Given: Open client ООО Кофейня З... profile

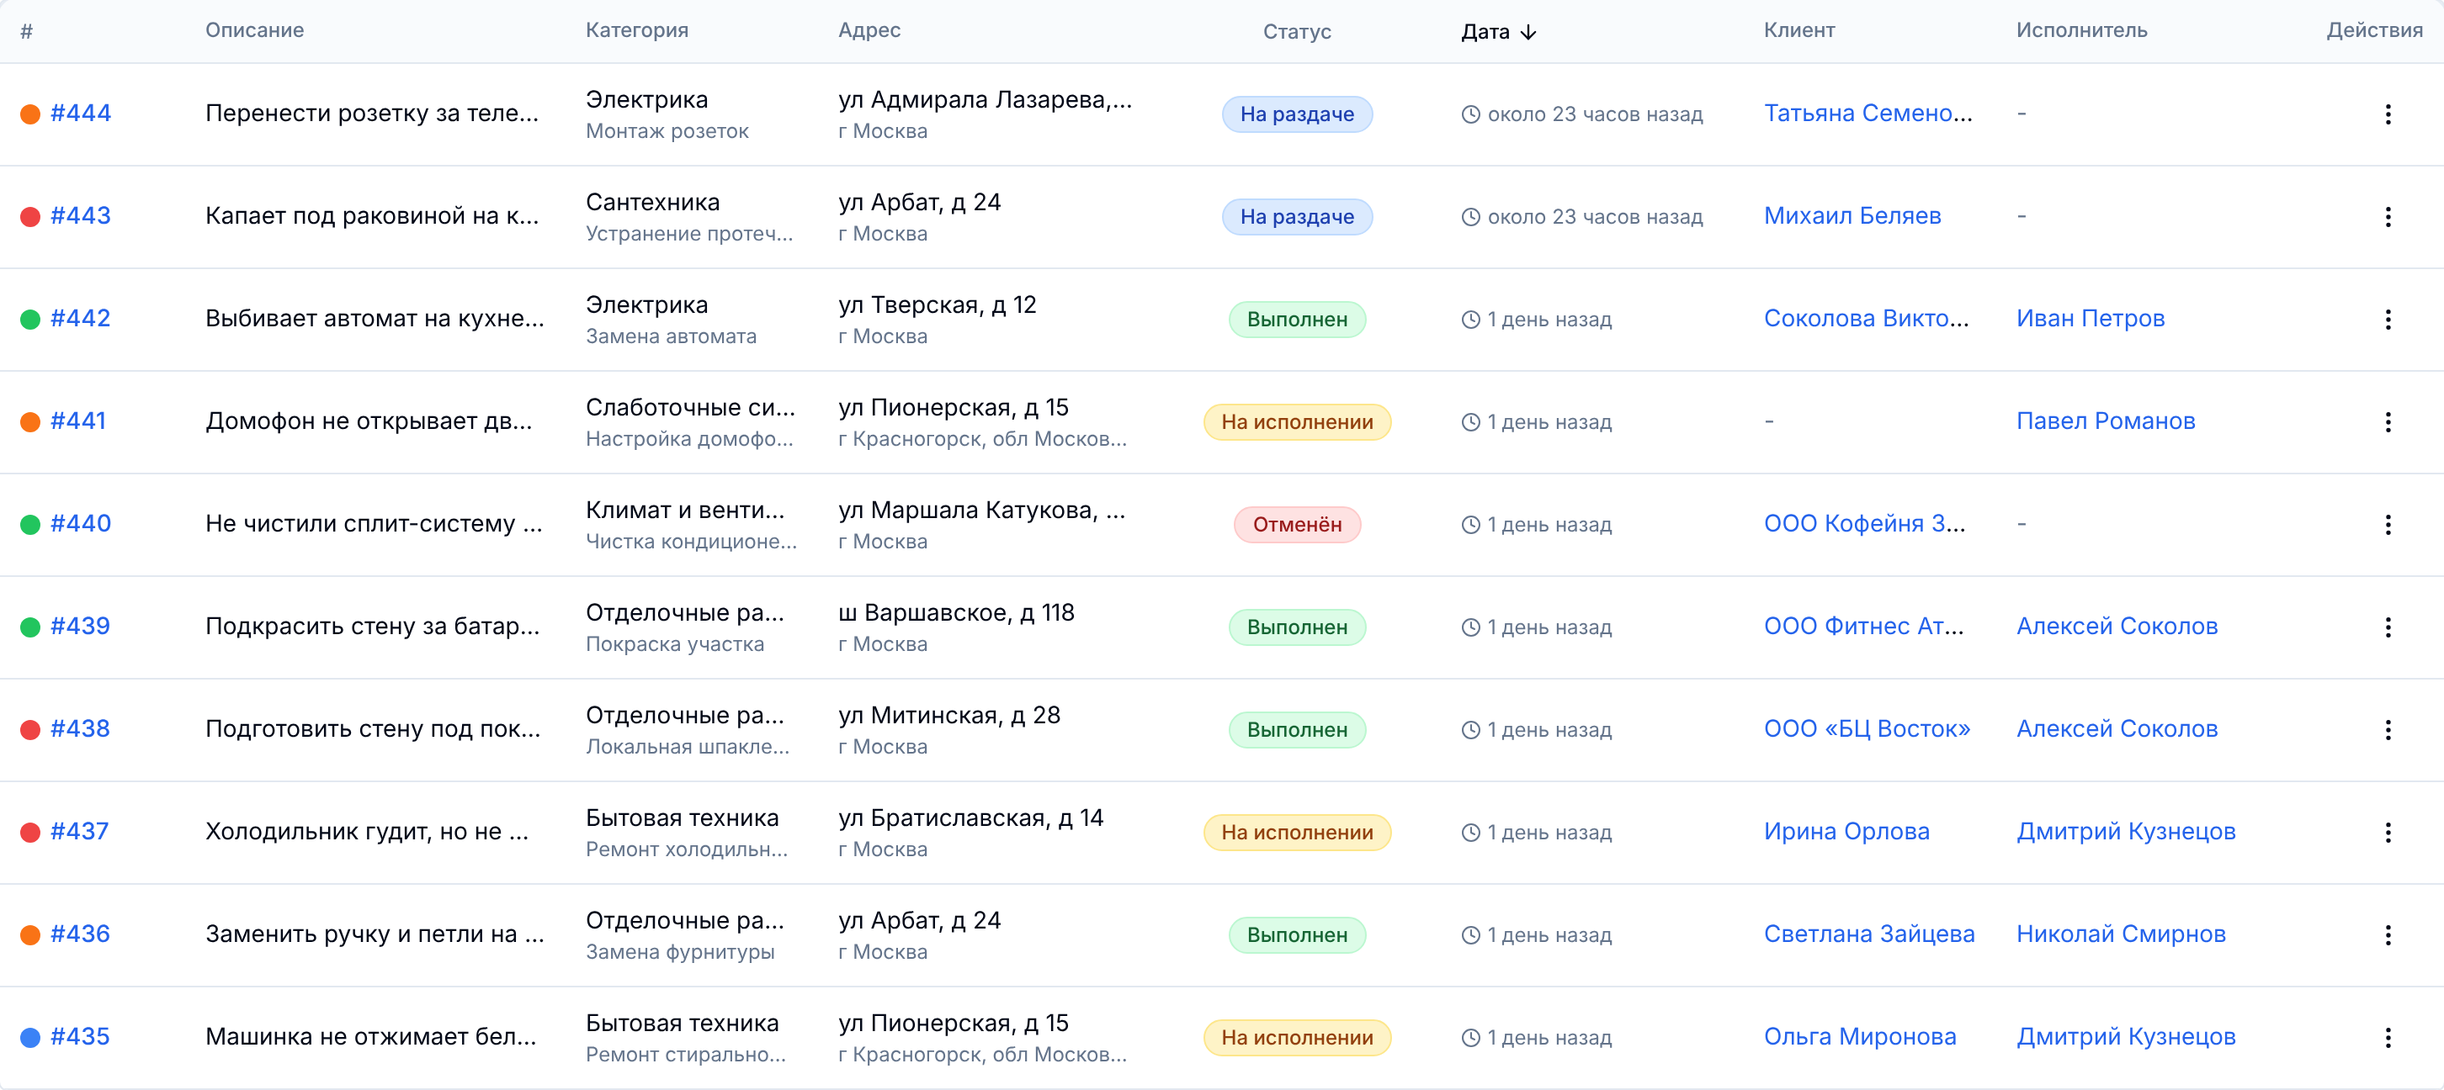Looking at the screenshot, I should (1864, 523).
